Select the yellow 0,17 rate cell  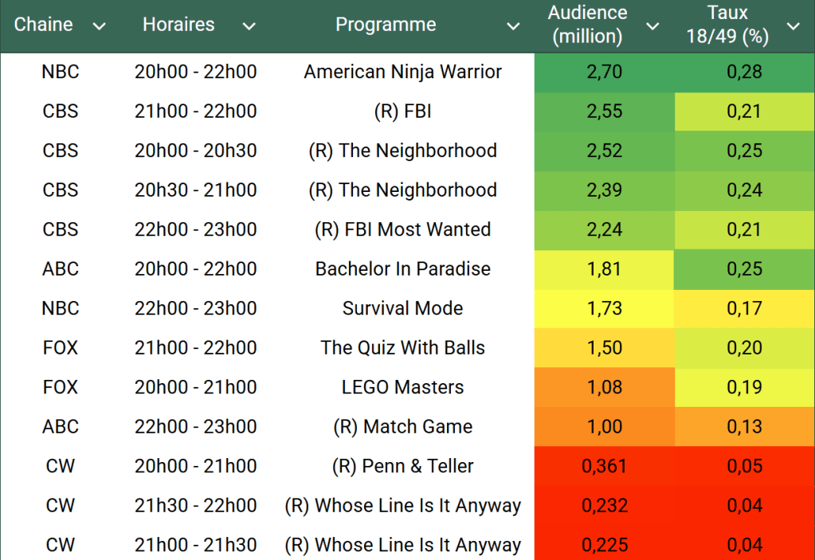(744, 308)
